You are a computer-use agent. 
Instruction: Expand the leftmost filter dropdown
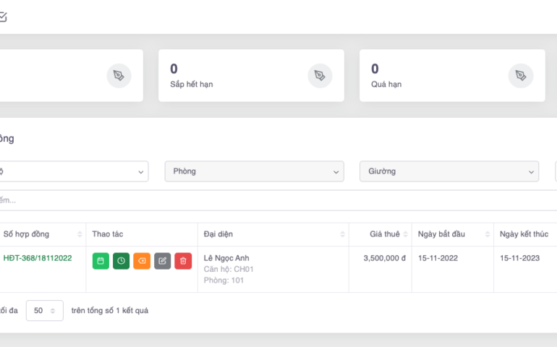(72, 171)
